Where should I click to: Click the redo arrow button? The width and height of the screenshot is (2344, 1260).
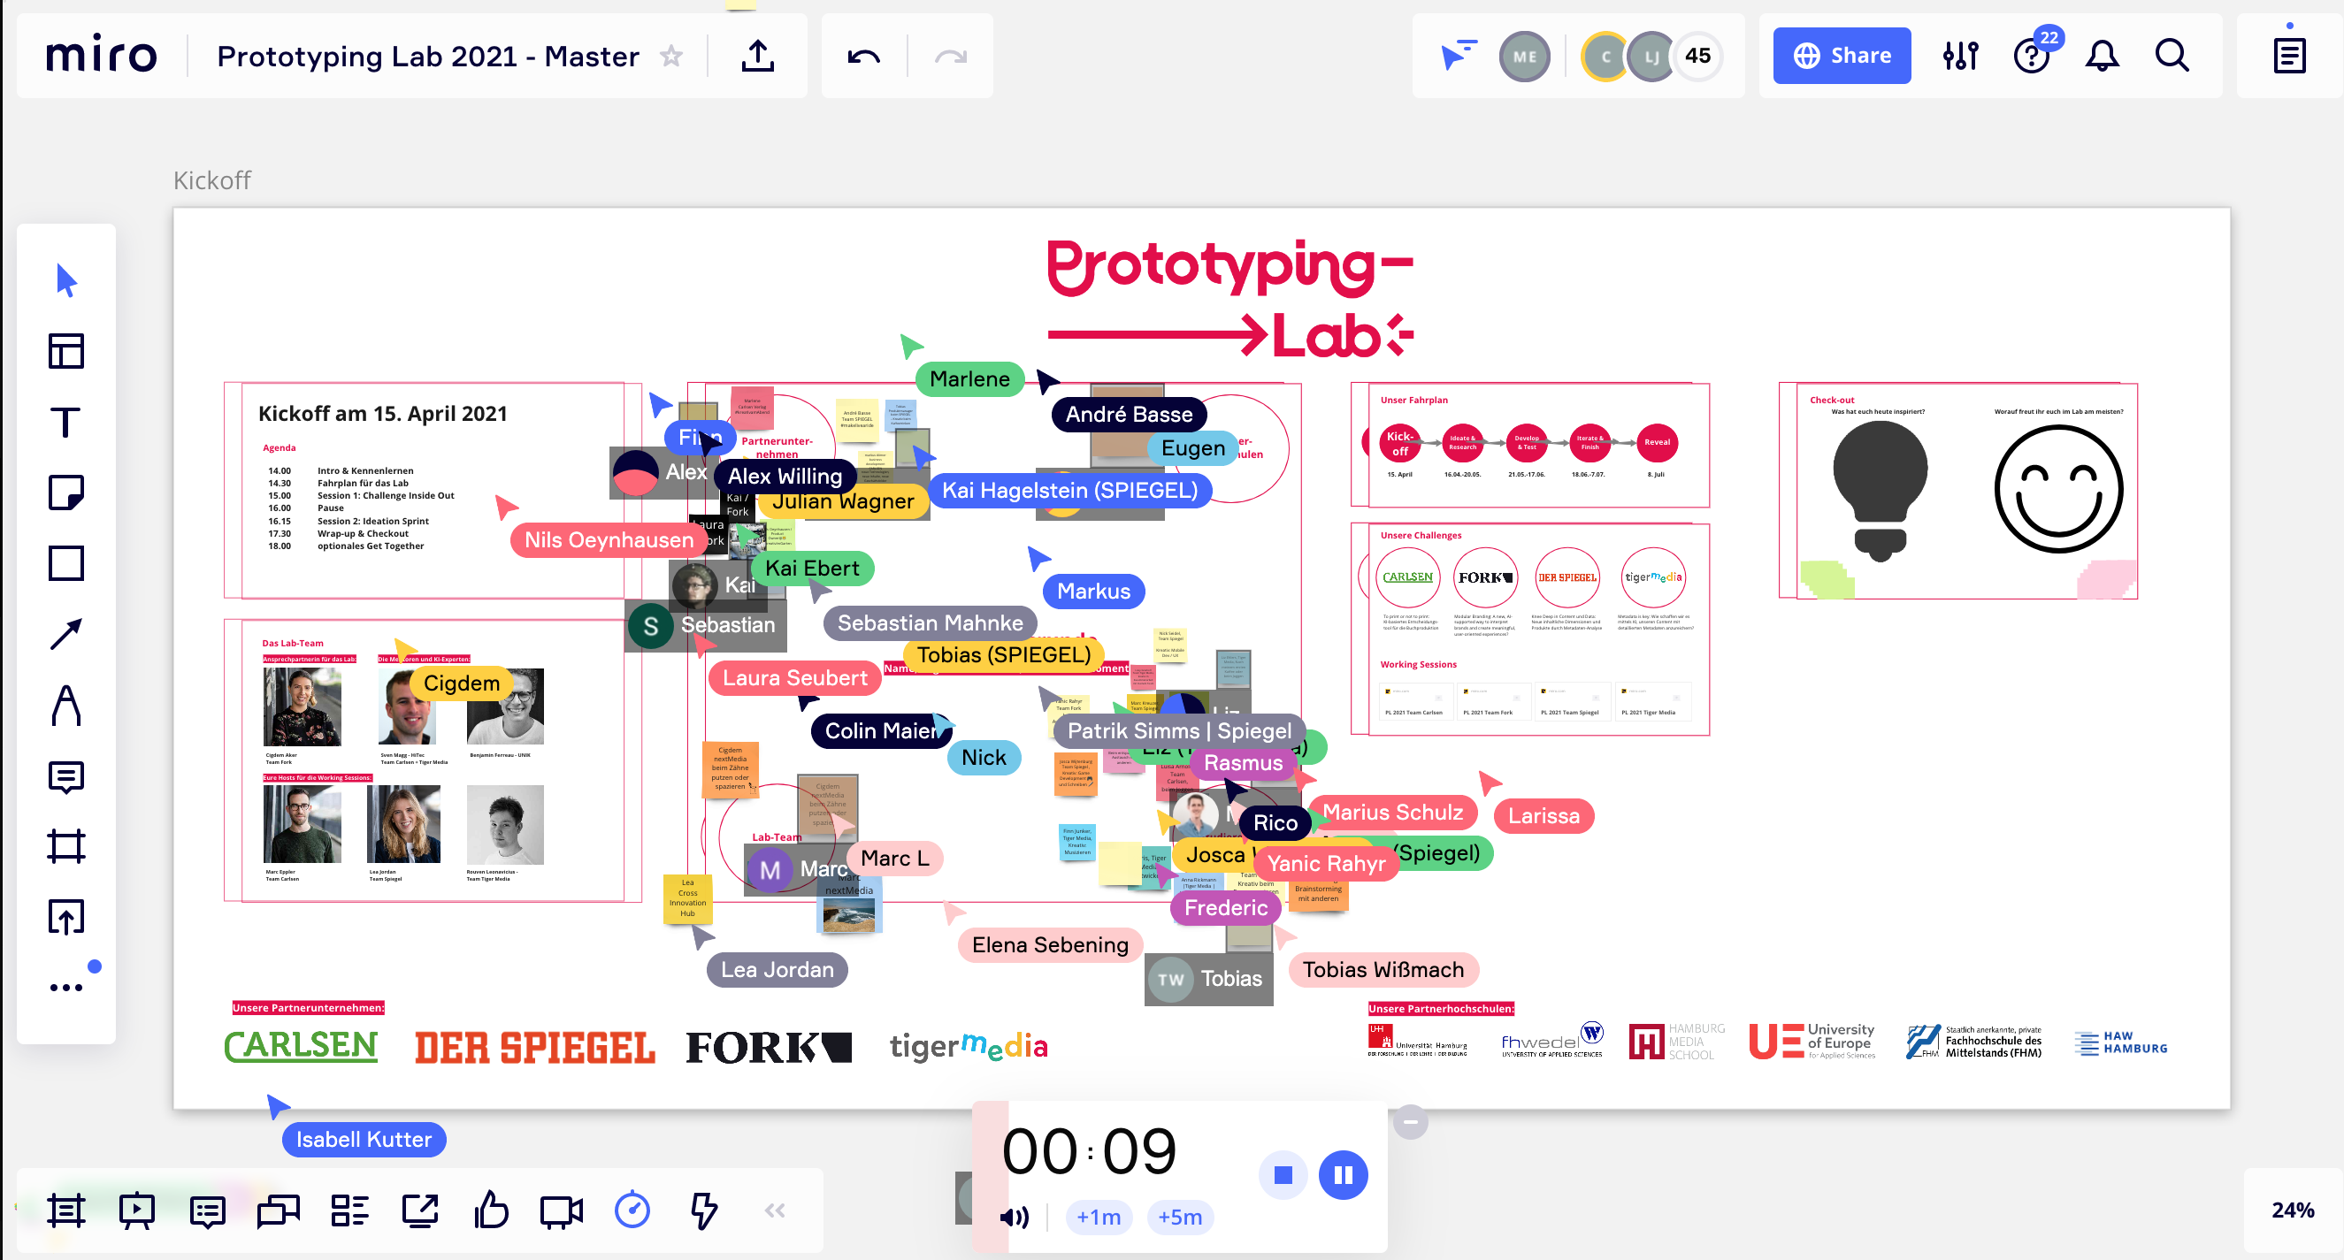954,56
